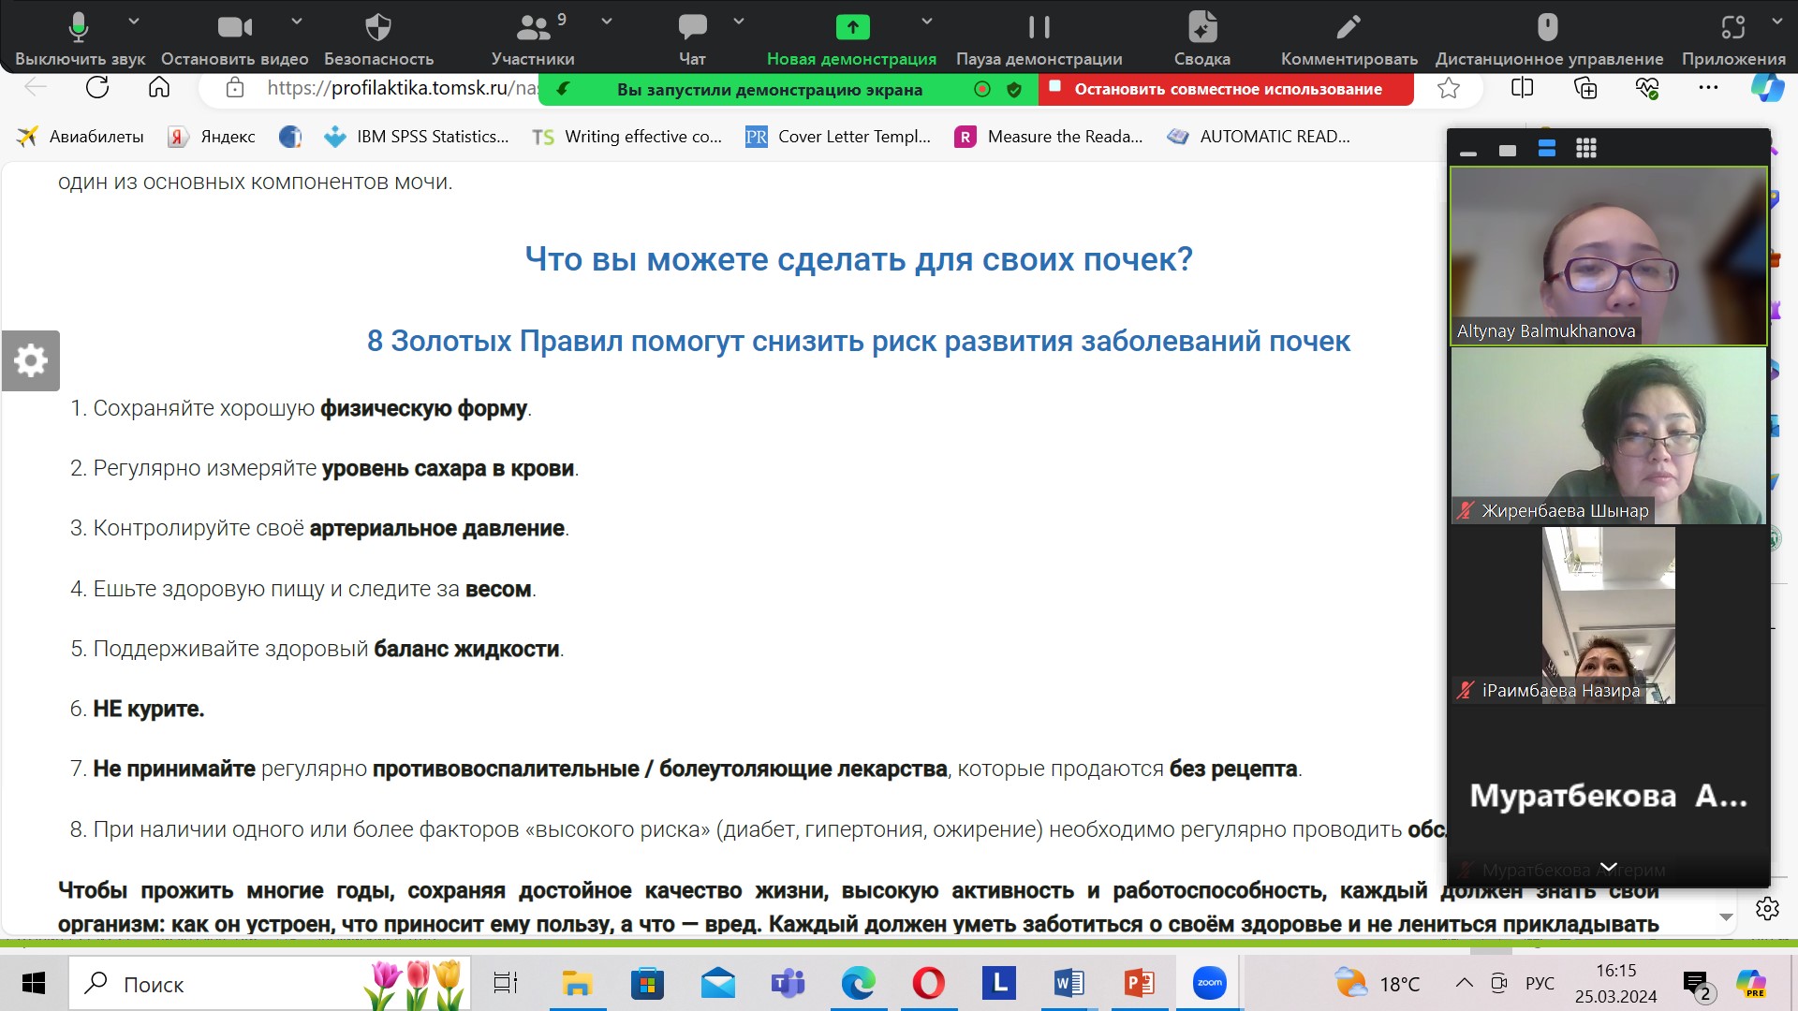1798x1011 pixels.
Task: Open audio options arrow next to microphone
Action: click(133, 21)
